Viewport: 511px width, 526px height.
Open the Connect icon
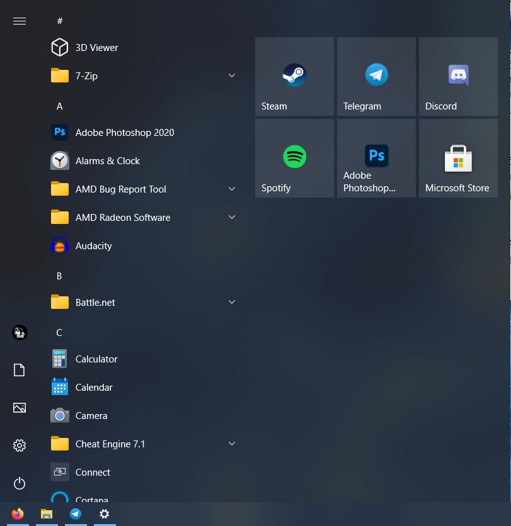click(x=60, y=472)
